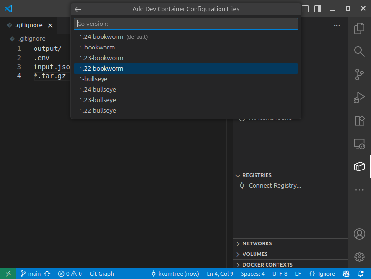Change indentation Spaces: 4
This screenshot has height=279, width=371.
click(253, 274)
